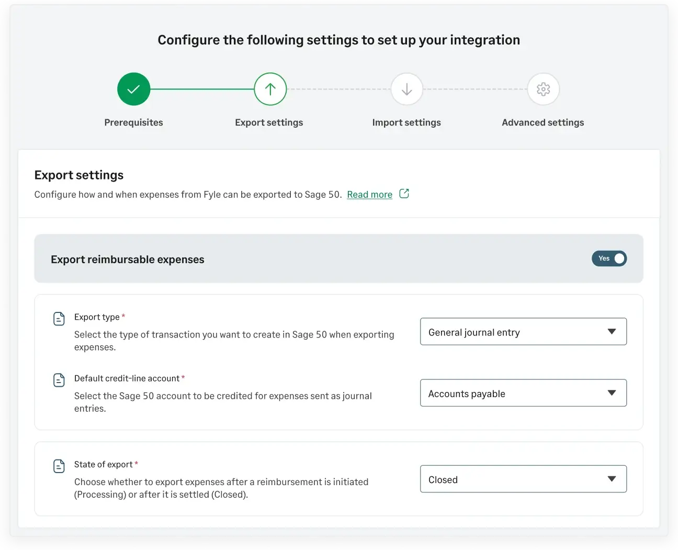Click the document icon near State of export
The image size is (678, 550).
click(59, 465)
